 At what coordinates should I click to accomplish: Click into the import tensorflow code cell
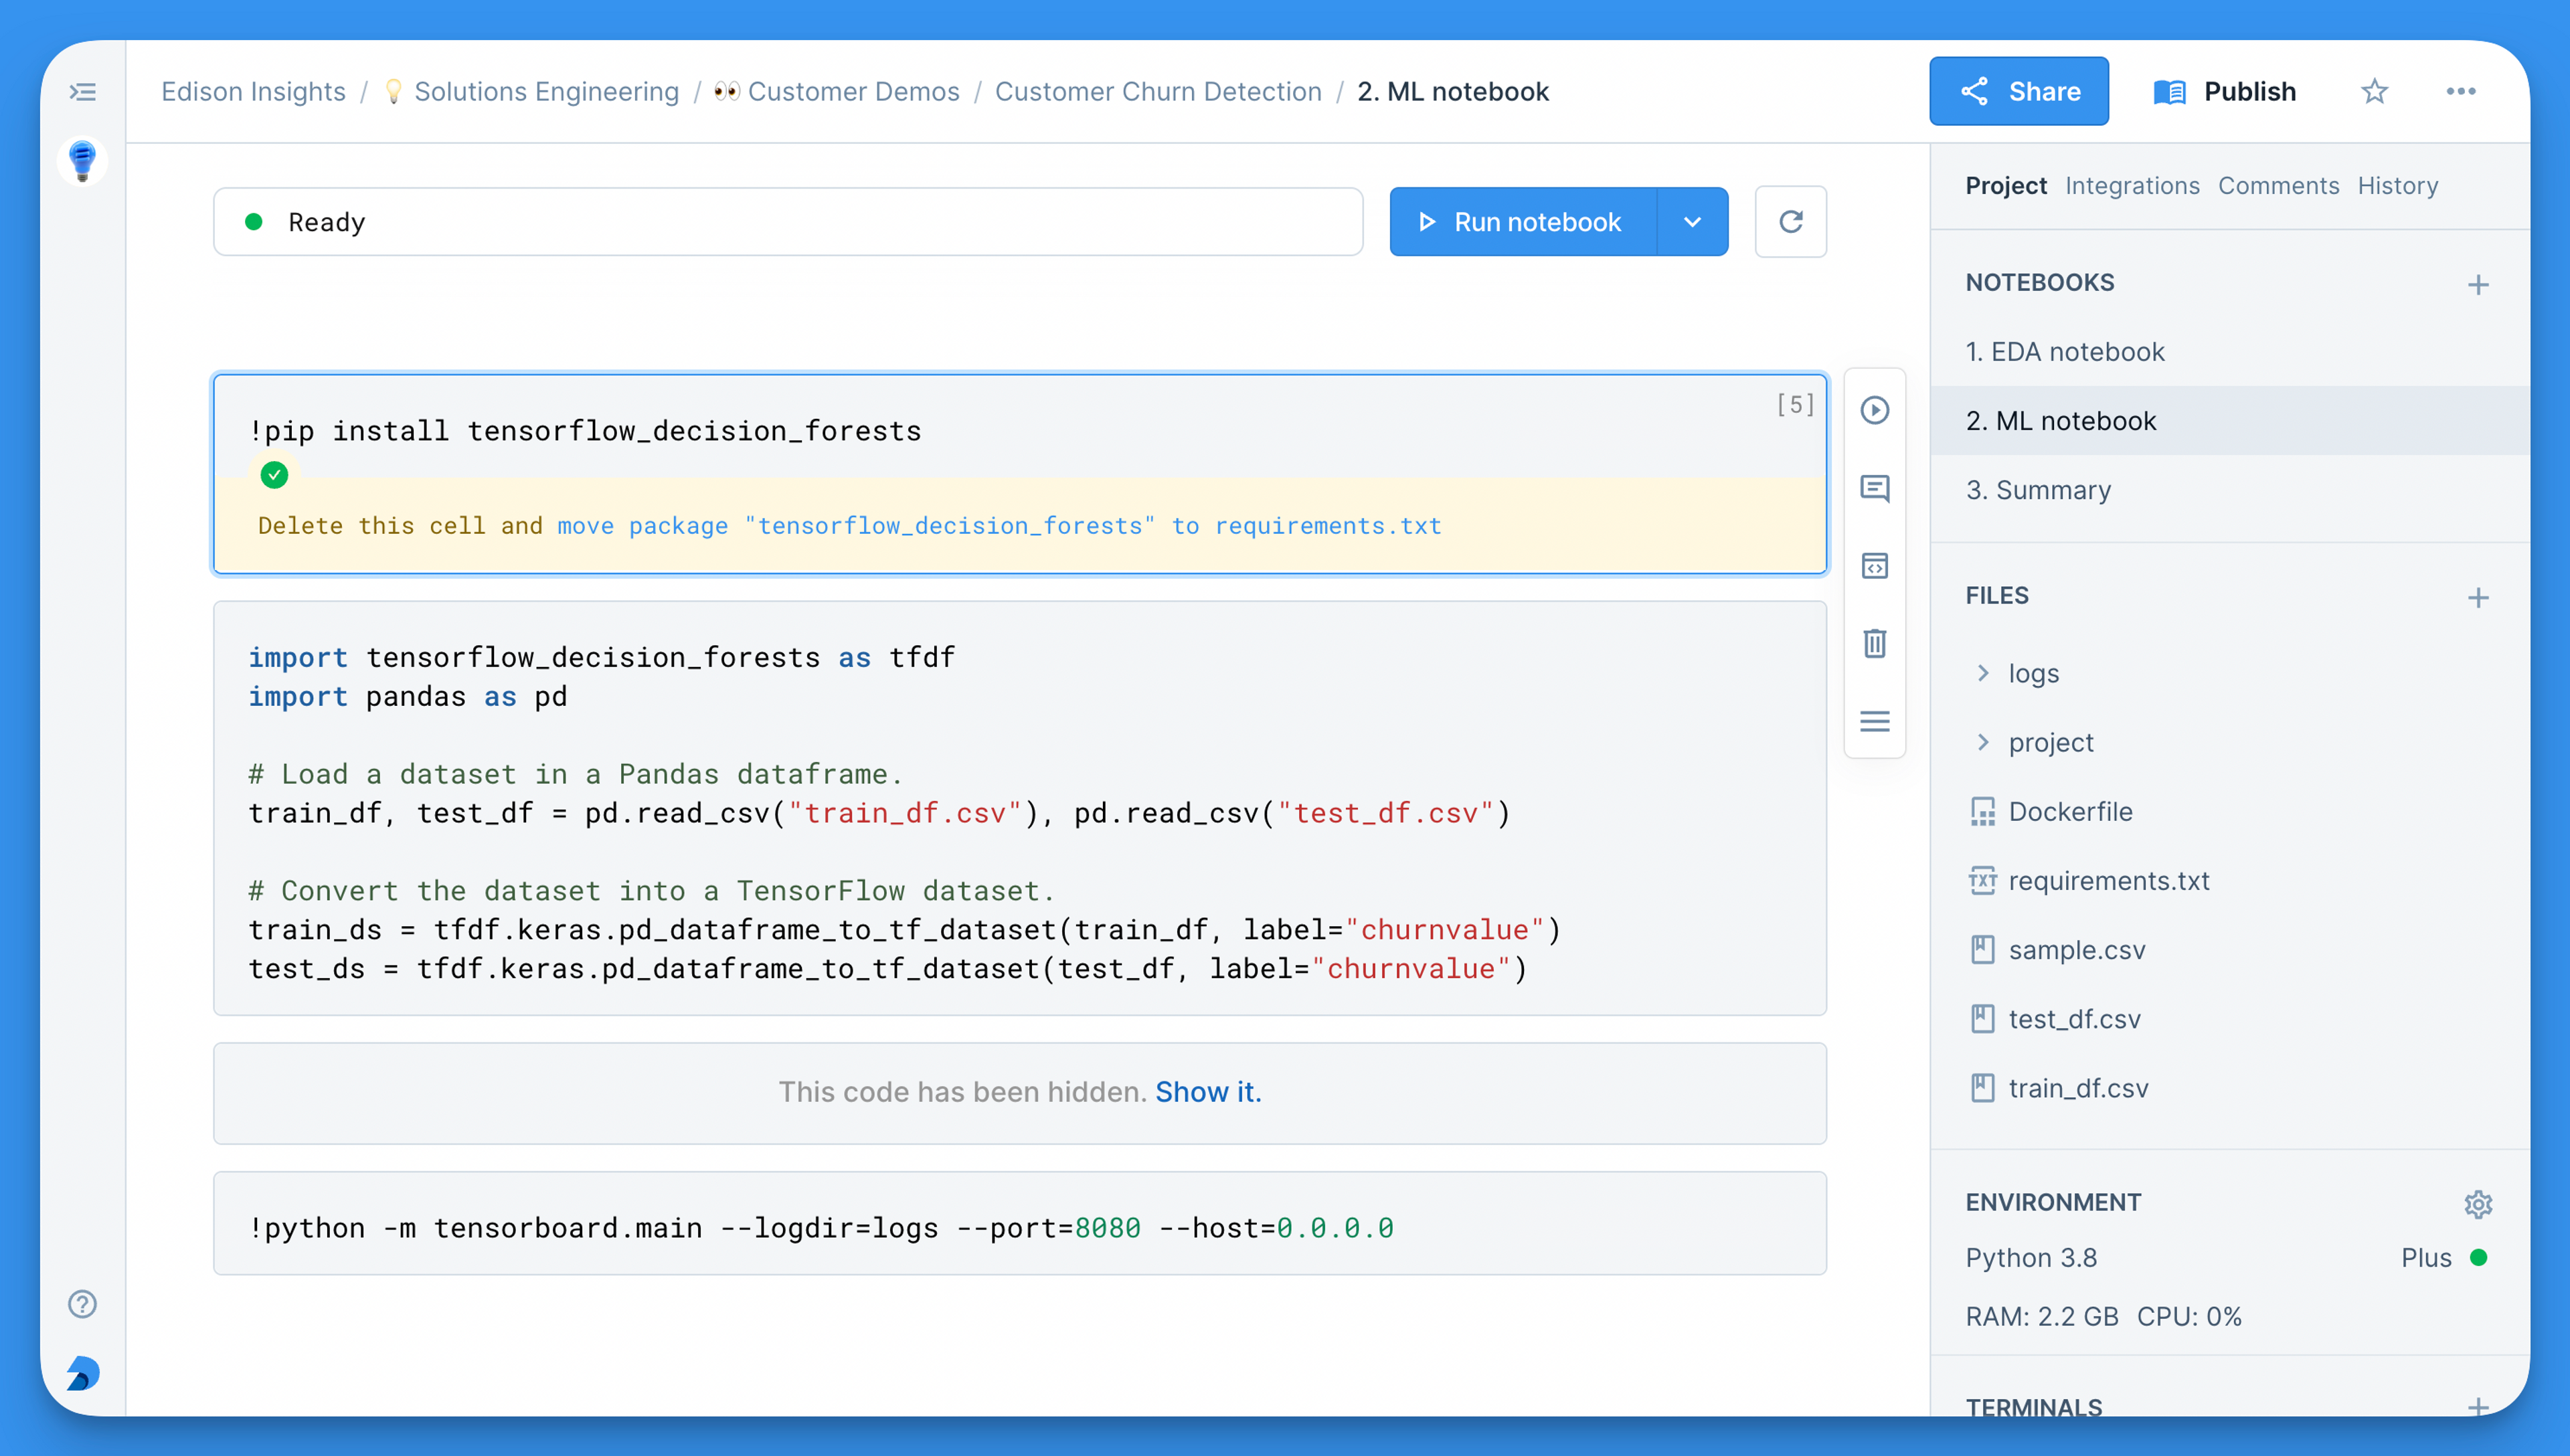(1020, 808)
